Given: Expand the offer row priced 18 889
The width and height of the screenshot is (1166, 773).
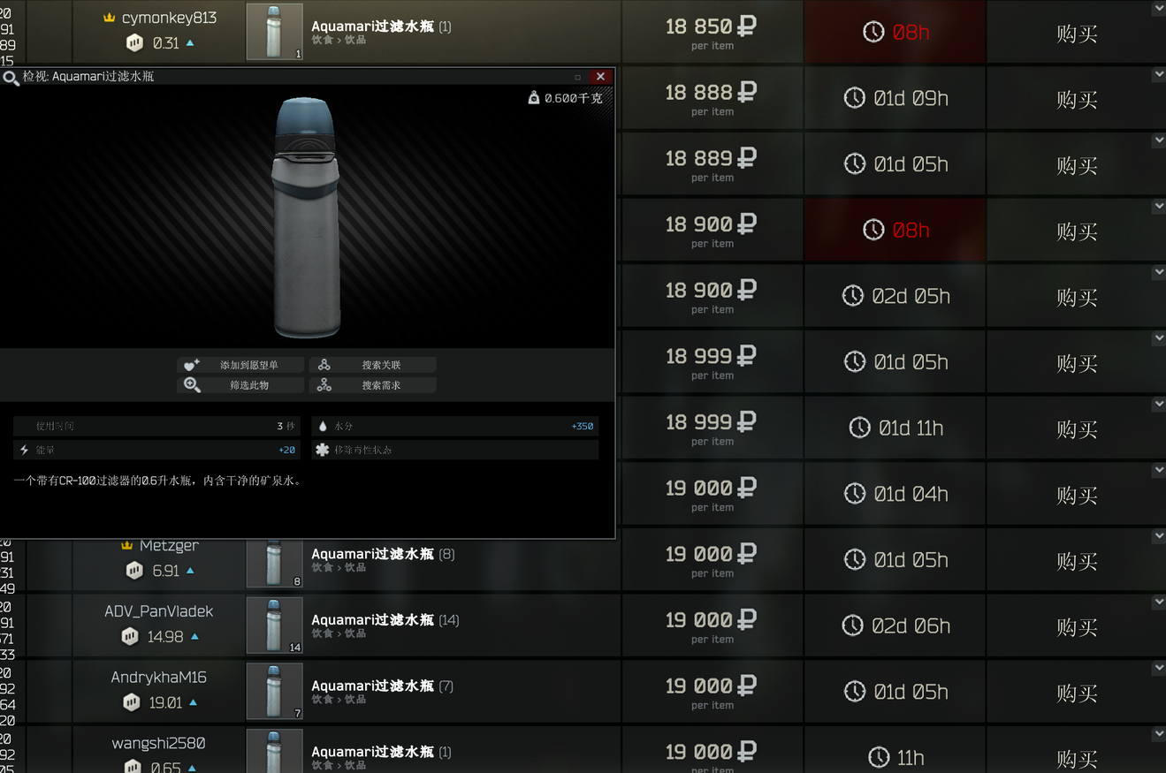Looking at the screenshot, I should point(1158,140).
